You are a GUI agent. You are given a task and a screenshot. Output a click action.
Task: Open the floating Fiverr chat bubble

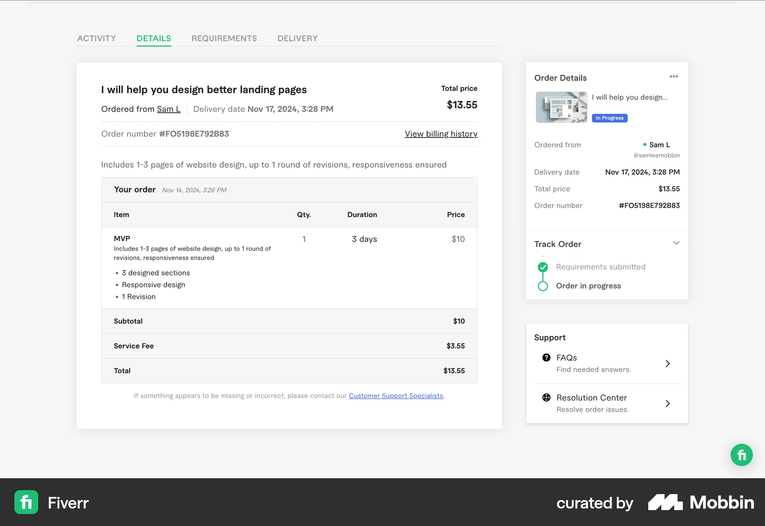click(x=741, y=455)
